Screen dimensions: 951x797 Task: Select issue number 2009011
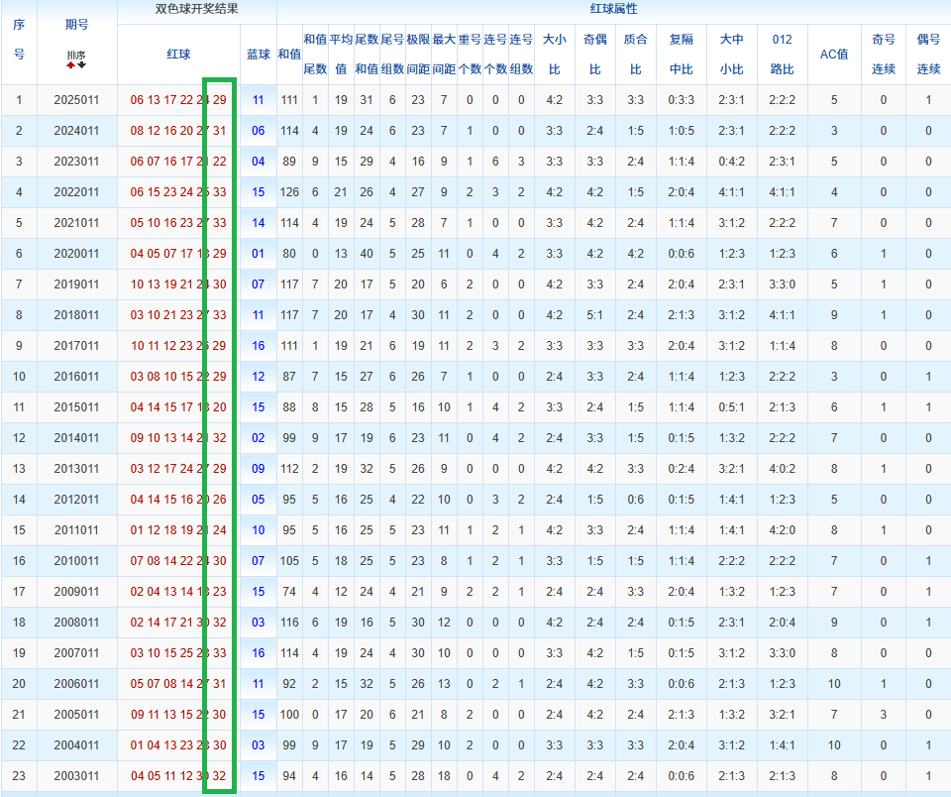pyautogui.click(x=76, y=591)
